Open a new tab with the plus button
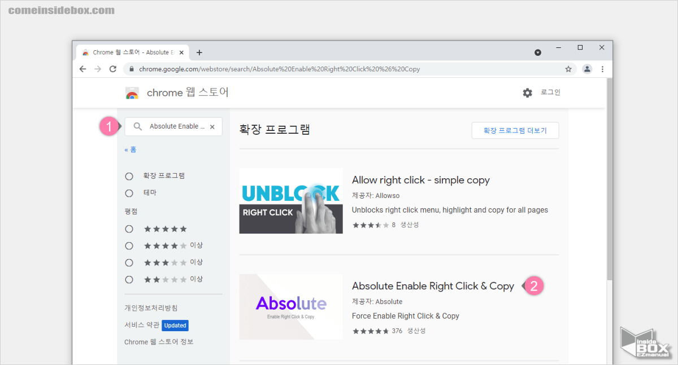The height and width of the screenshot is (365, 678). (199, 52)
